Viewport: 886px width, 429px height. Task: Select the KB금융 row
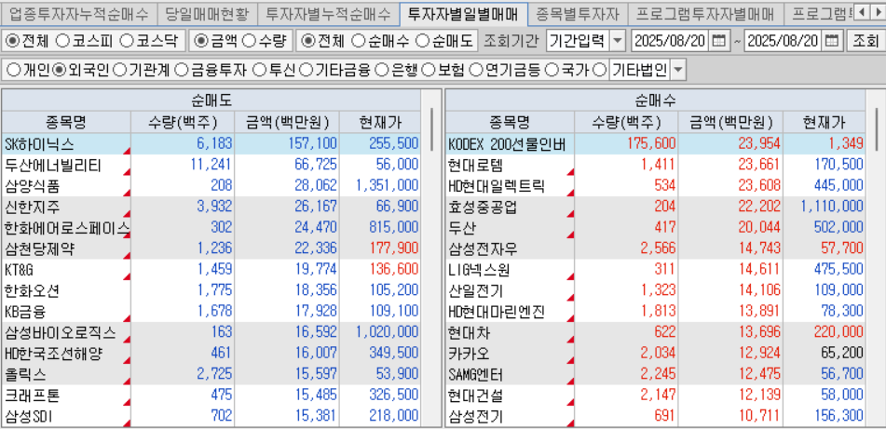click(211, 312)
